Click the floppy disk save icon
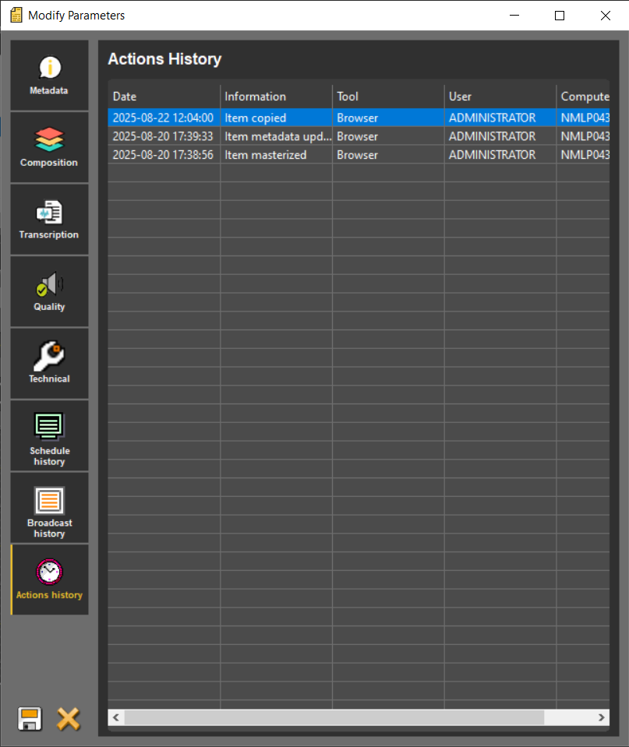629x747 pixels. tap(30, 718)
